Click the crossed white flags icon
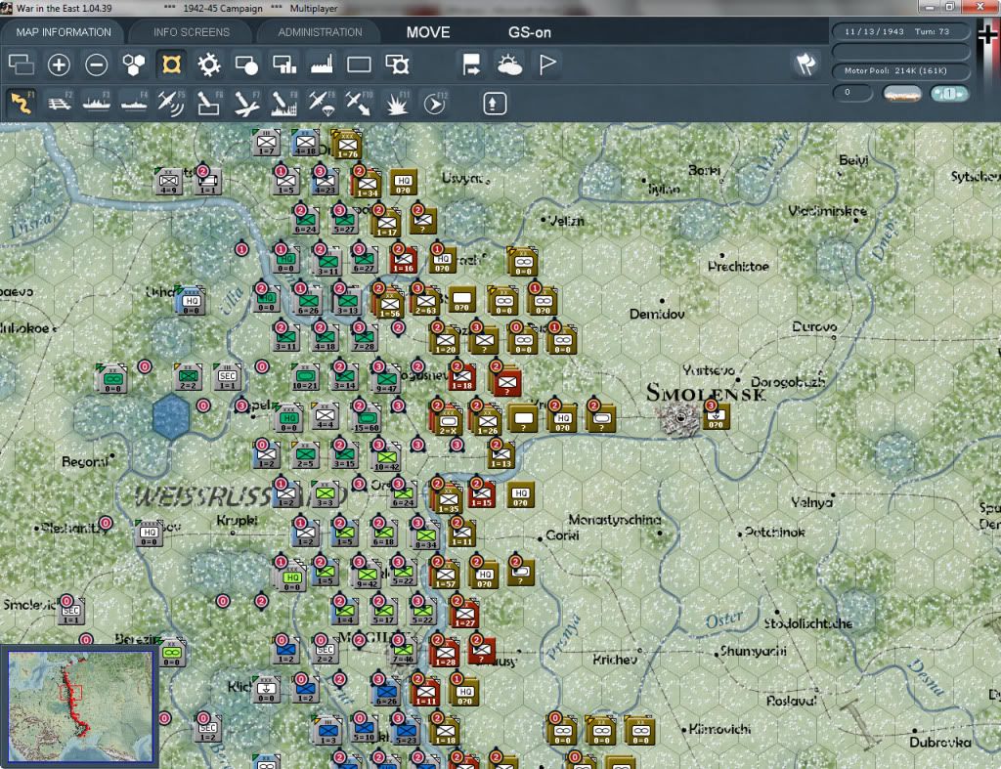Screen dimensions: 1001x769 (x=805, y=64)
